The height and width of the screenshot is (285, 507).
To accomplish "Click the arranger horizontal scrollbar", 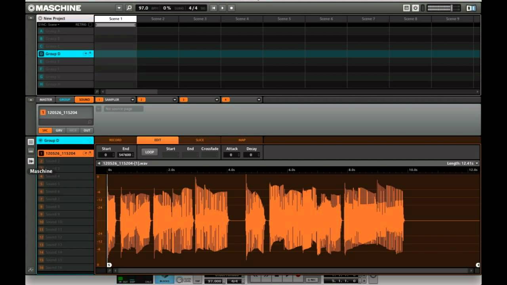I will tap(131, 91).
